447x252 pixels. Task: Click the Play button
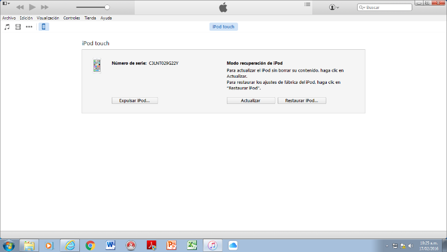tap(32, 7)
